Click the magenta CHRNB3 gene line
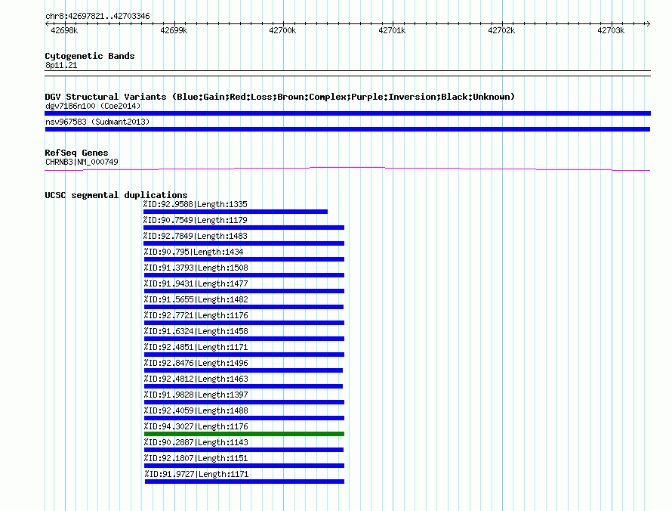 (x=347, y=169)
